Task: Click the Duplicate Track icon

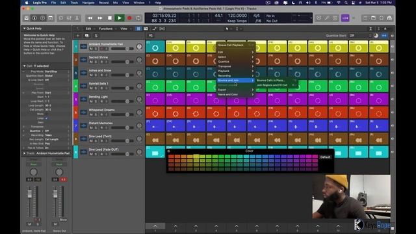Action: pos(86,36)
